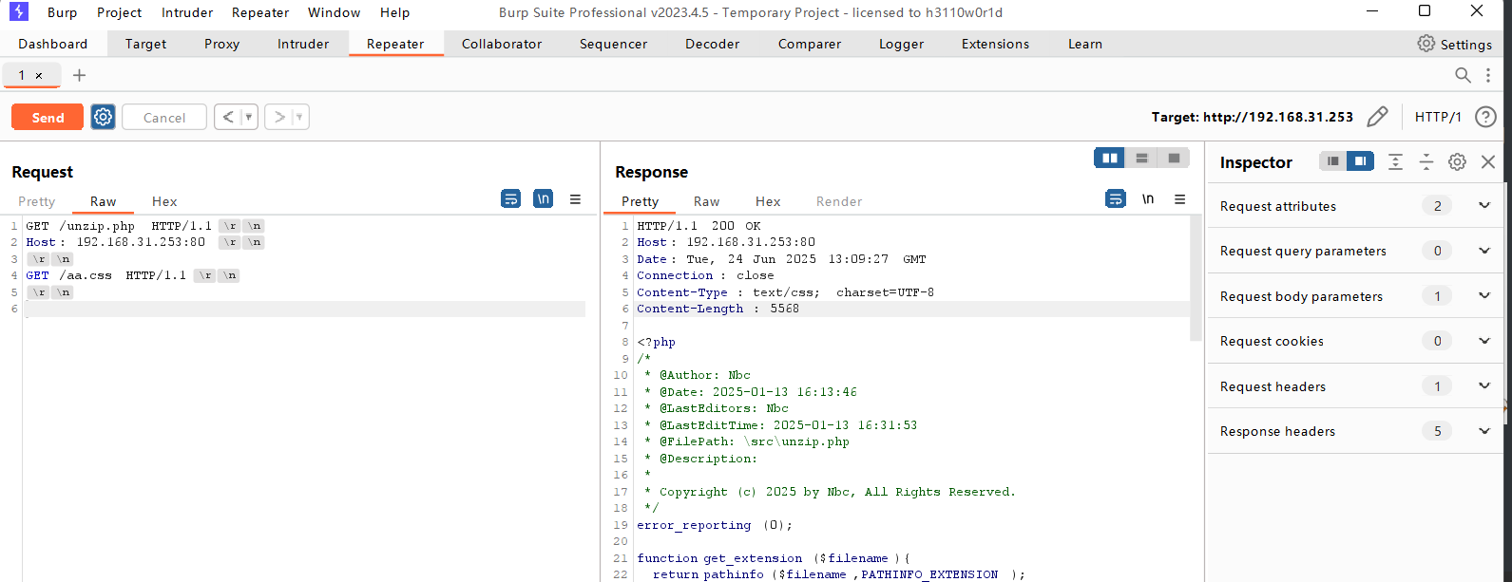Toggle non-printable characters in Request panel
Screen dimensions: 1512x582
[x=543, y=198]
